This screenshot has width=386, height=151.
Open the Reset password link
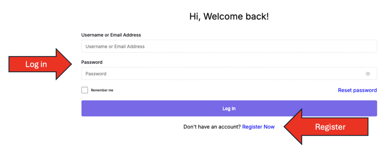pos(357,90)
